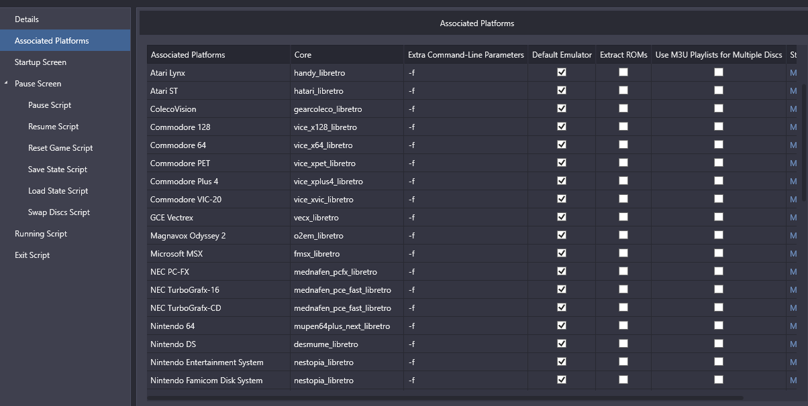Select the Commodore PET platform cell
This screenshot has height=406, width=808.
click(x=219, y=163)
